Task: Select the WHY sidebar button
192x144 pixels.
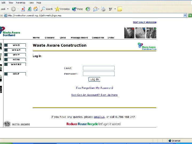Action: [15, 55]
